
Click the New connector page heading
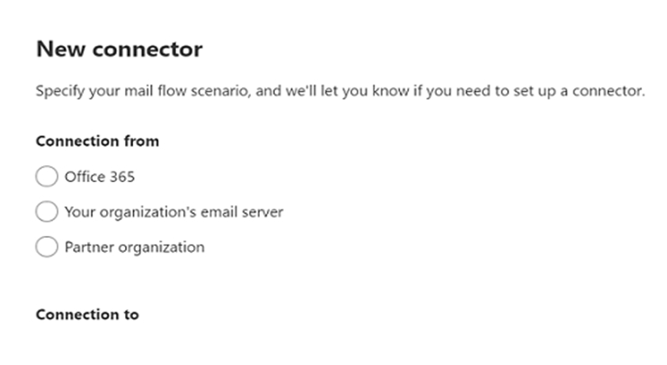[x=119, y=48]
